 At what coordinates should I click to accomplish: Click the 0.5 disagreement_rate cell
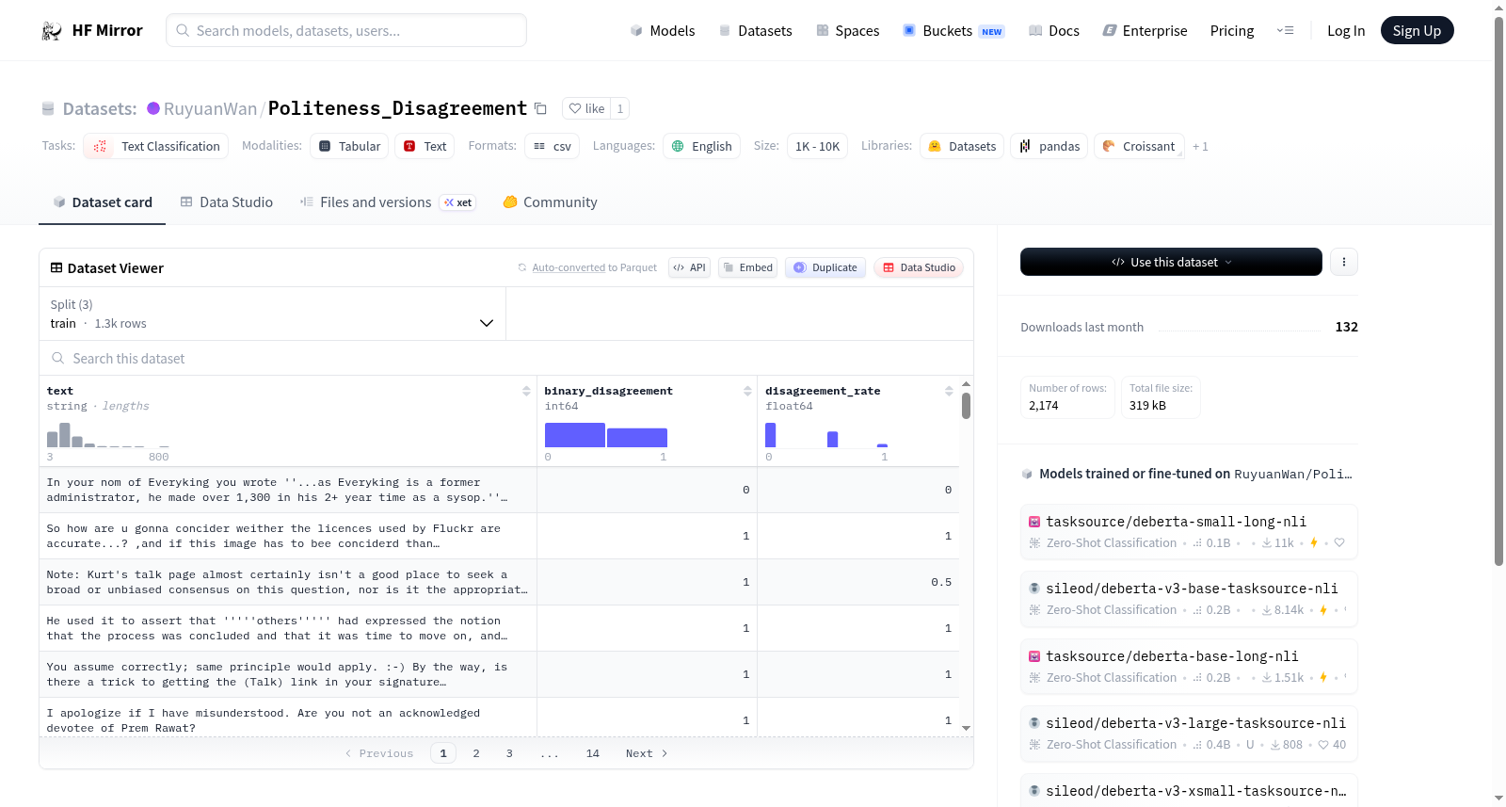[858, 582]
